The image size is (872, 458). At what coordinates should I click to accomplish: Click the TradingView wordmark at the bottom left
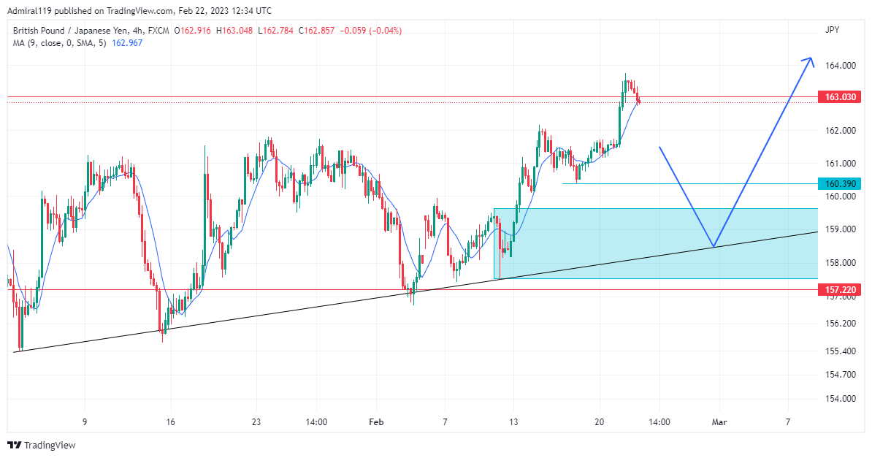50,445
